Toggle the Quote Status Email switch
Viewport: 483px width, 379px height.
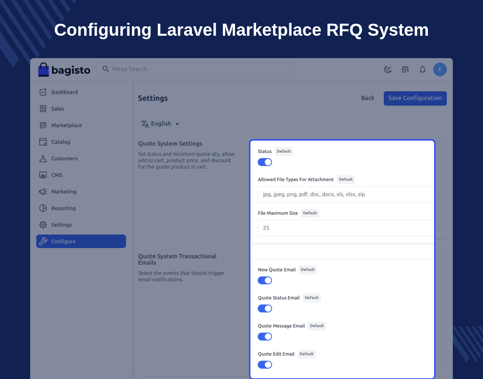[265, 308]
